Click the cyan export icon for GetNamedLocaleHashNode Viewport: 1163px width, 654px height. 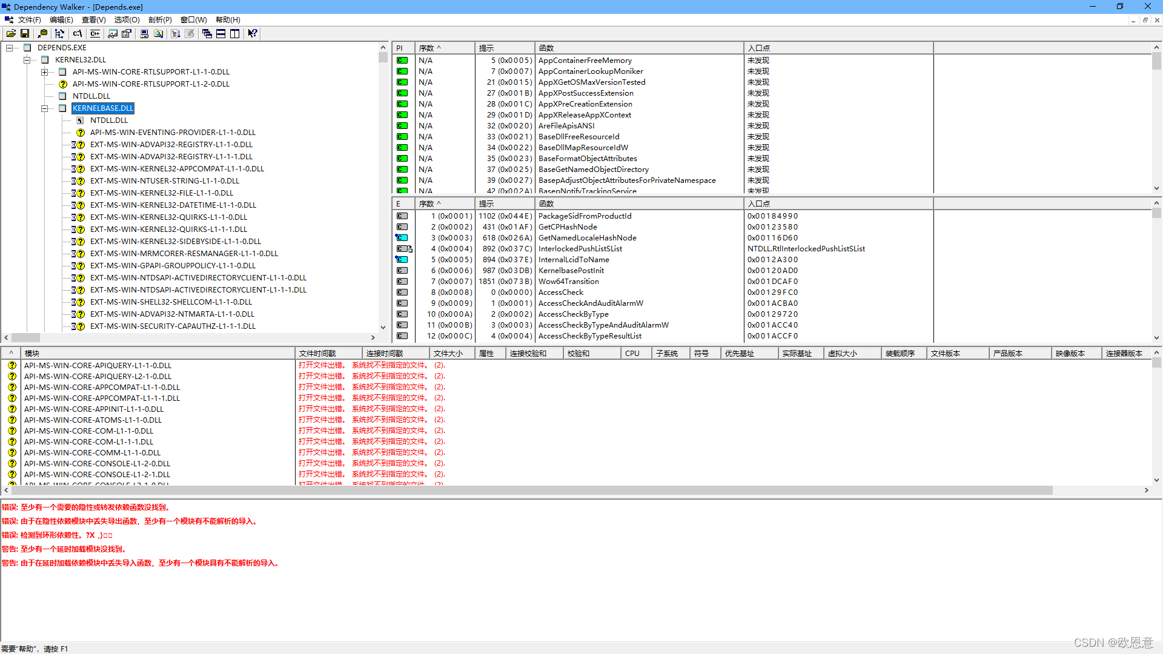click(402, 238)
